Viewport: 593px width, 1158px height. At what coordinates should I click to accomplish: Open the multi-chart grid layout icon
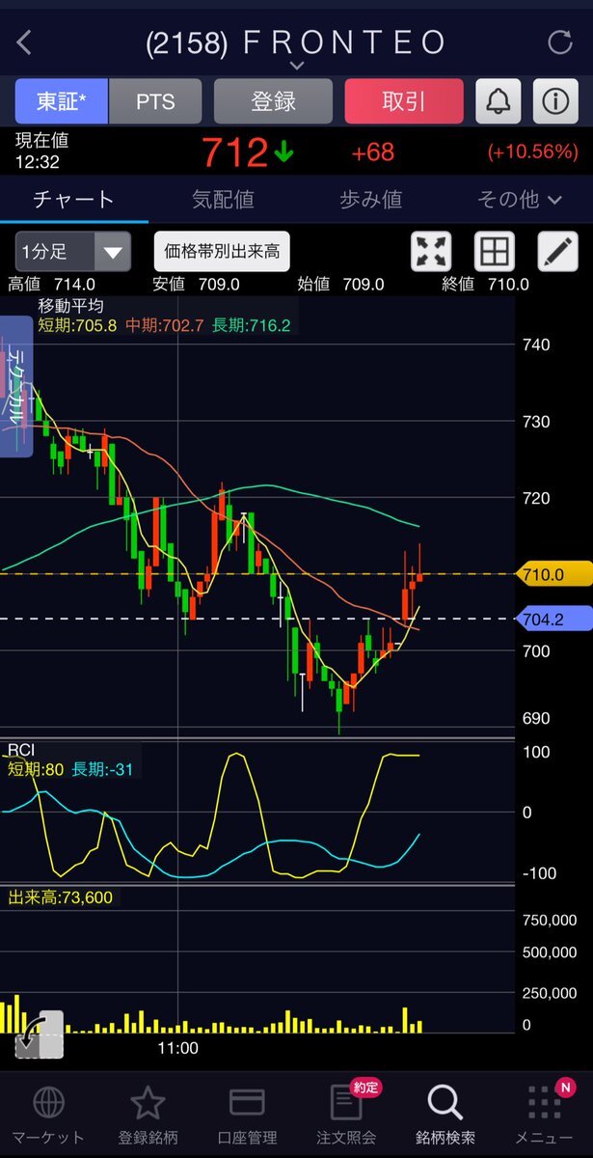[x=494, y=252]
